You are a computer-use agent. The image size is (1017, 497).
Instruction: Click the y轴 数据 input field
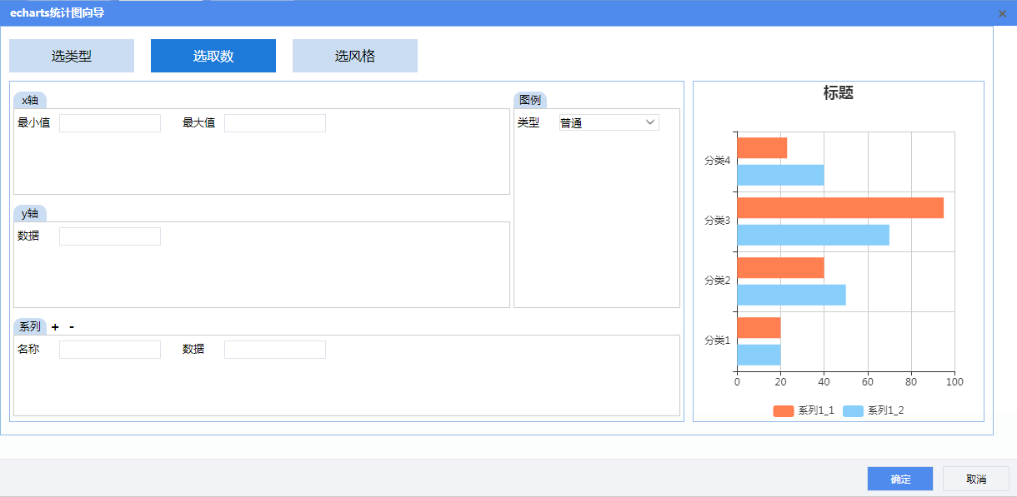tap(110, 236)
